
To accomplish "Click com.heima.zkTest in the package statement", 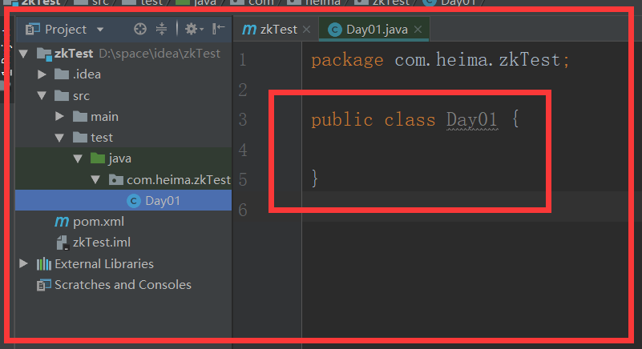I will click(478, 60).
